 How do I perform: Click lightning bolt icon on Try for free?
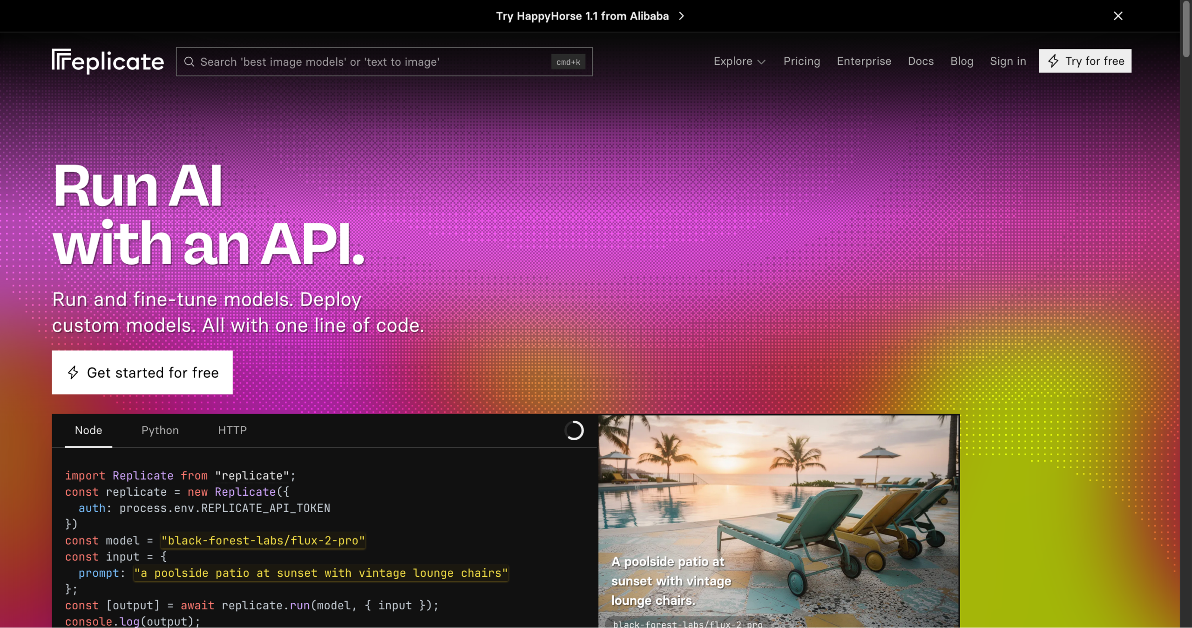click(1053, 61)
